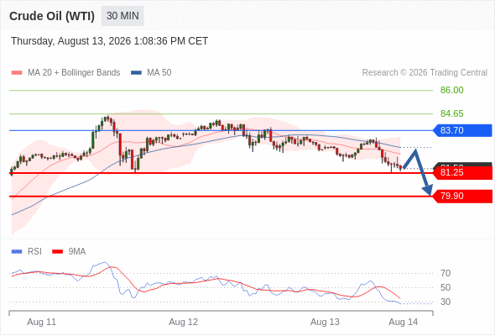
Task: Click the blue MA 50 legend swatch
Action: pyautogui.click(x=136, y=73)
